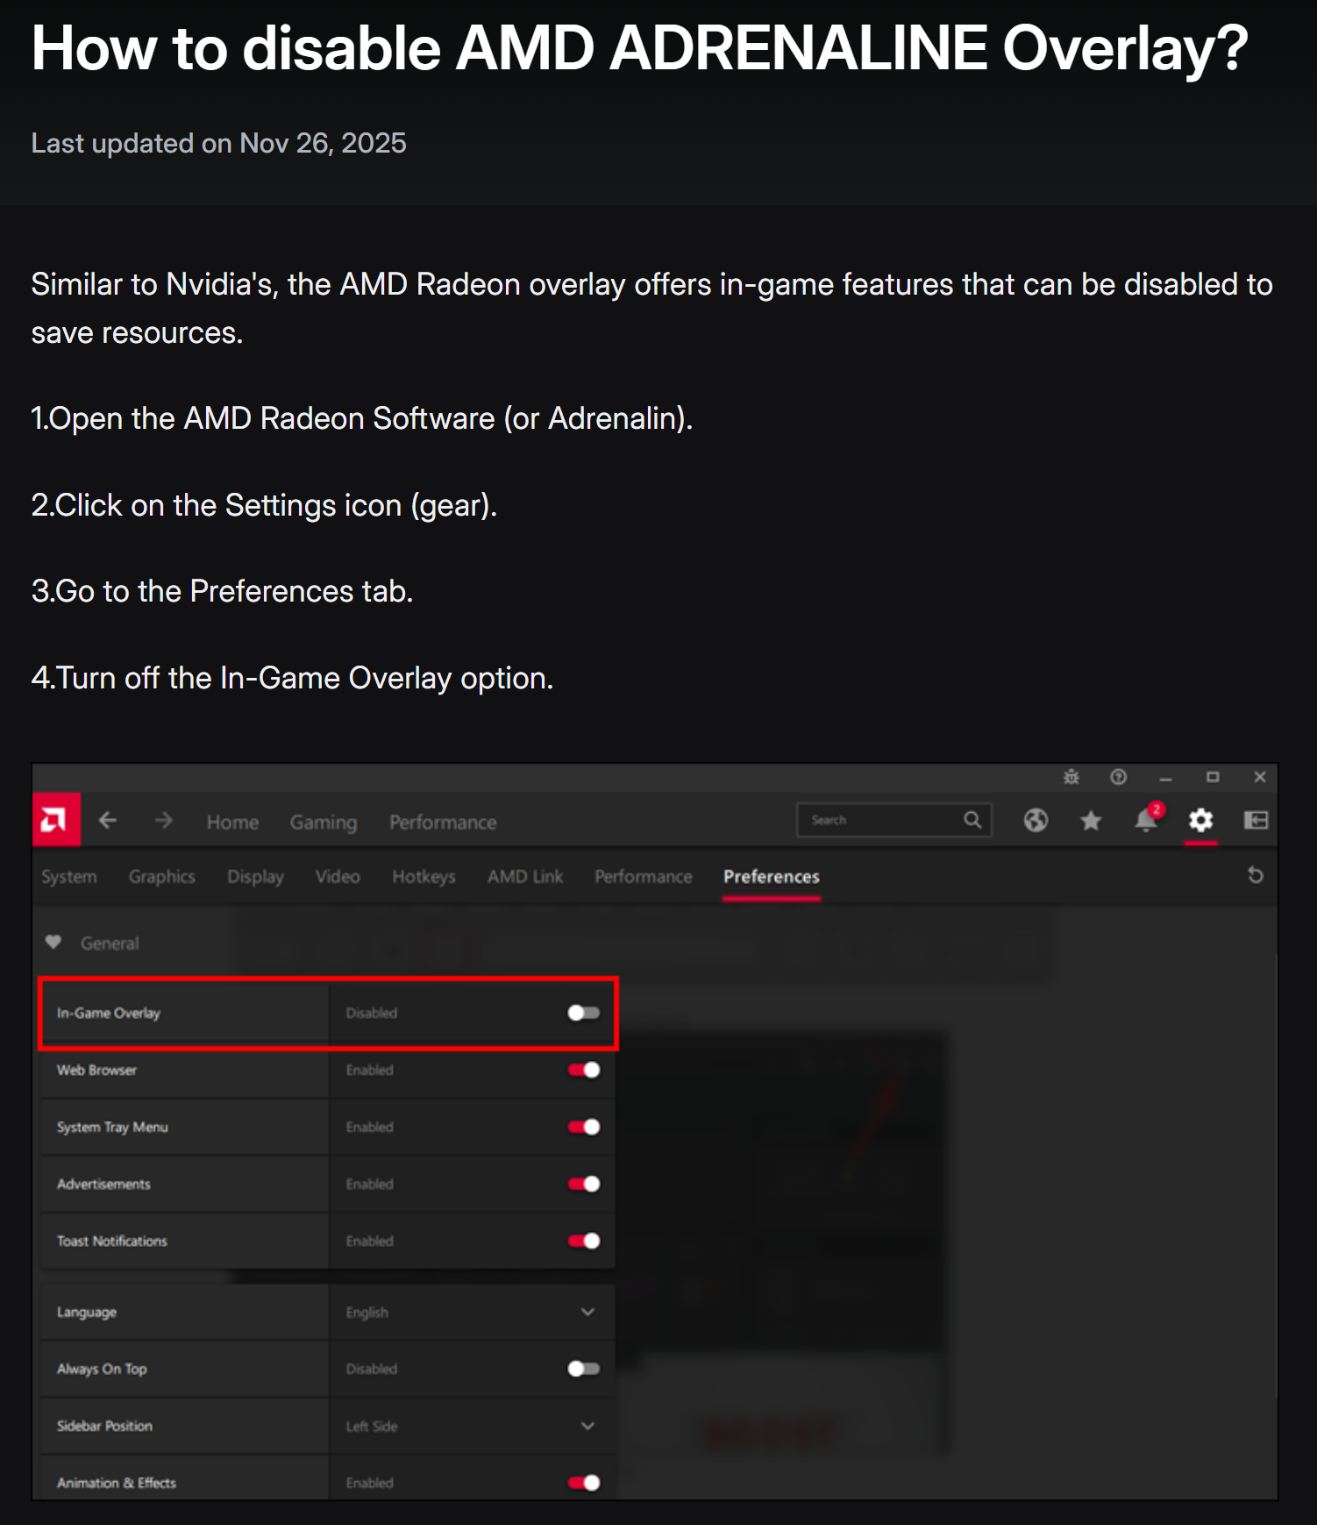Enable the Always On Top switch
Viewport: 1317px width, 1525px height.
[584, 1369]
